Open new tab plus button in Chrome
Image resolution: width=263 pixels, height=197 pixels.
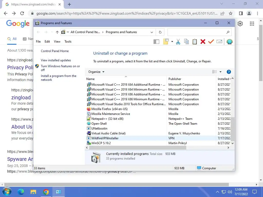69,5
